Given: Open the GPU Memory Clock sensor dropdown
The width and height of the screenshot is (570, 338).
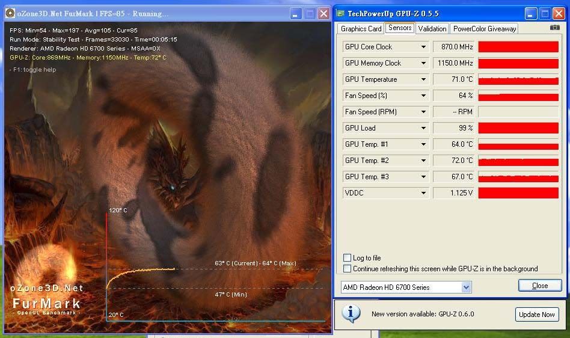Looking at the screenshot, I should coord(423,63).
